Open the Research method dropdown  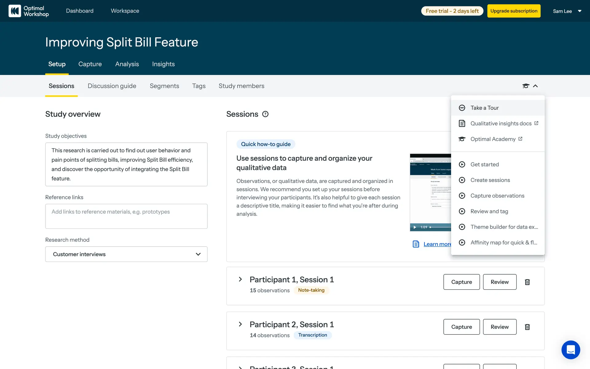pyautogui.click(x=126, y=254)
